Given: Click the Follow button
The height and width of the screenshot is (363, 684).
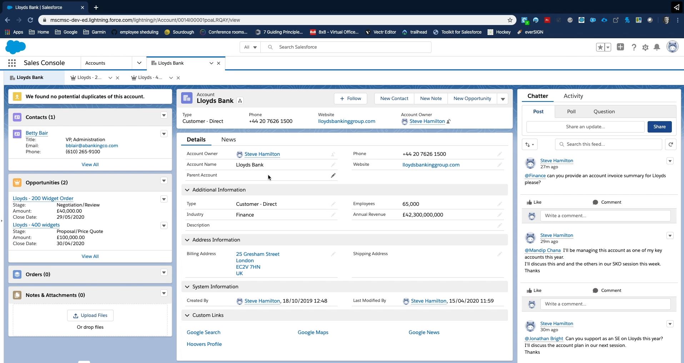Looking at the screenshot, I should tap(350, 99).
